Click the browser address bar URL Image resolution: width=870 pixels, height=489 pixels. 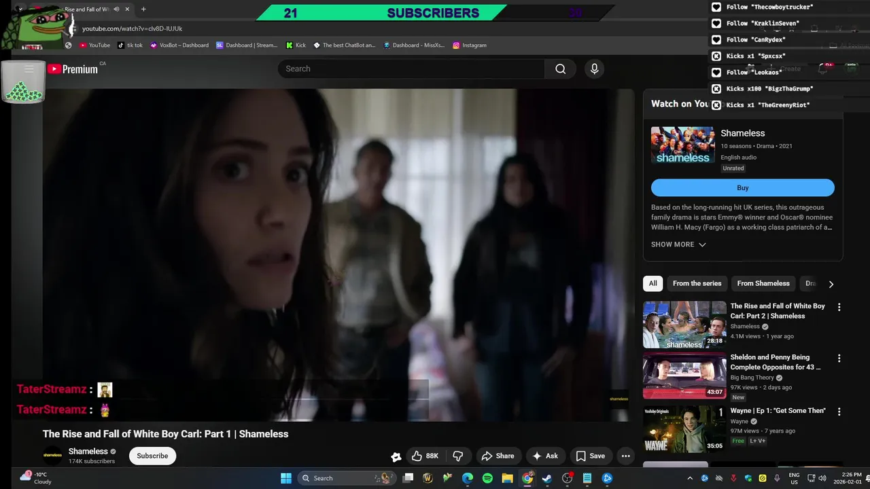[x=132, y=29]
